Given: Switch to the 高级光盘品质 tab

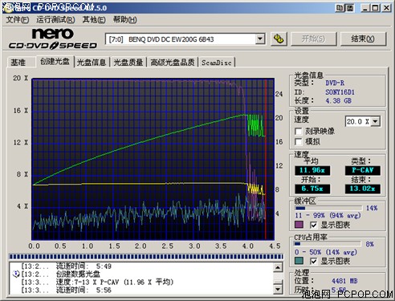Looking at the screenshot, I should (x=173, y=63).
